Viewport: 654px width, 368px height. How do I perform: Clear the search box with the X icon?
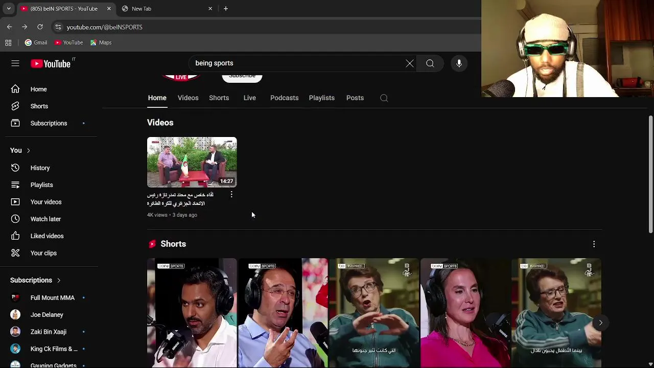[410, 63]
